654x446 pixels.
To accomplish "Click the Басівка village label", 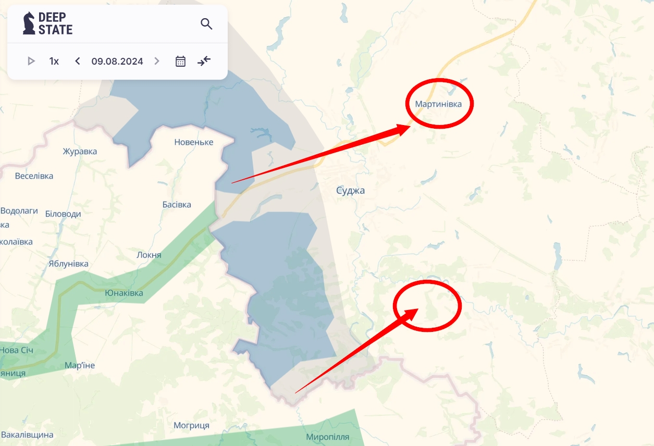I will [x=177, y=205].
